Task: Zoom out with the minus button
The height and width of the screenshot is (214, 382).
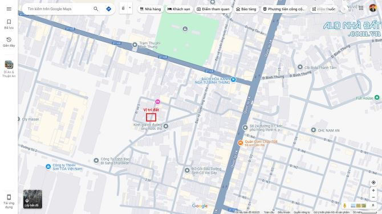Action: click(x=373, y=197)
